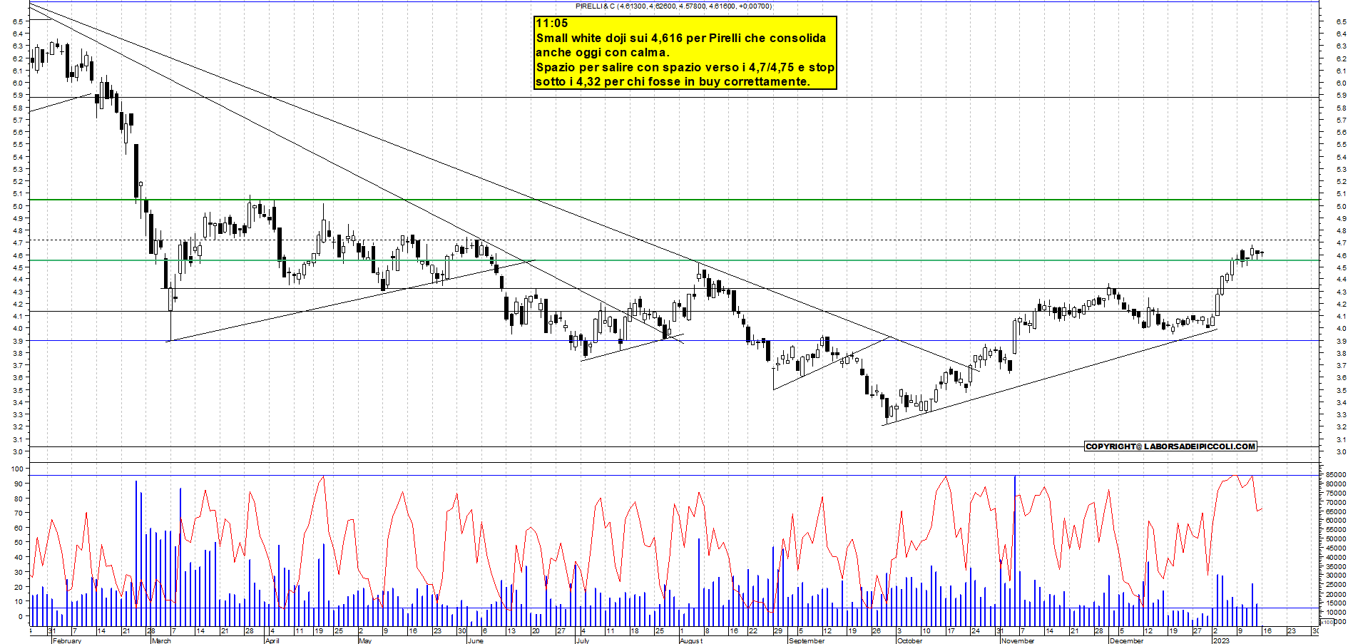Click the 100 oscillator scale value
This screenshot has height=644, width=1348.
click(x=16, y=469)
